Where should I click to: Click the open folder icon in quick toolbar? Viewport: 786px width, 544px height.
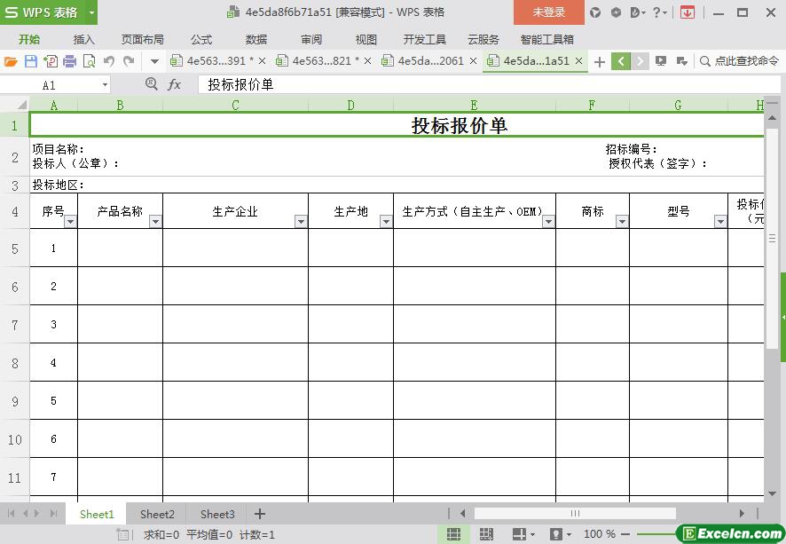pos(11,61)
